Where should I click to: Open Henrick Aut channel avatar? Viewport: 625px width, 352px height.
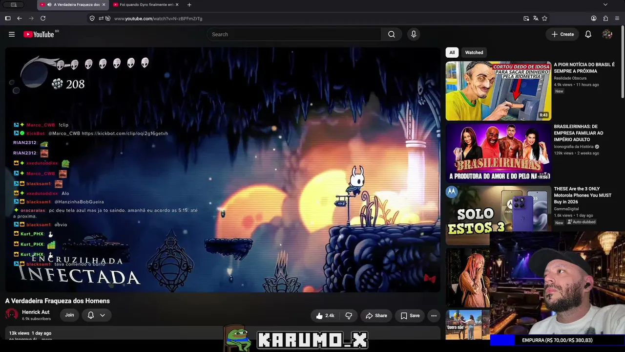point(12,315)
